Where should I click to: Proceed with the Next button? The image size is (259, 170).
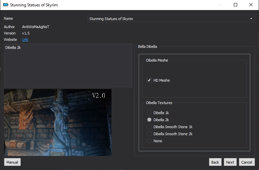[x=230, y=162]
